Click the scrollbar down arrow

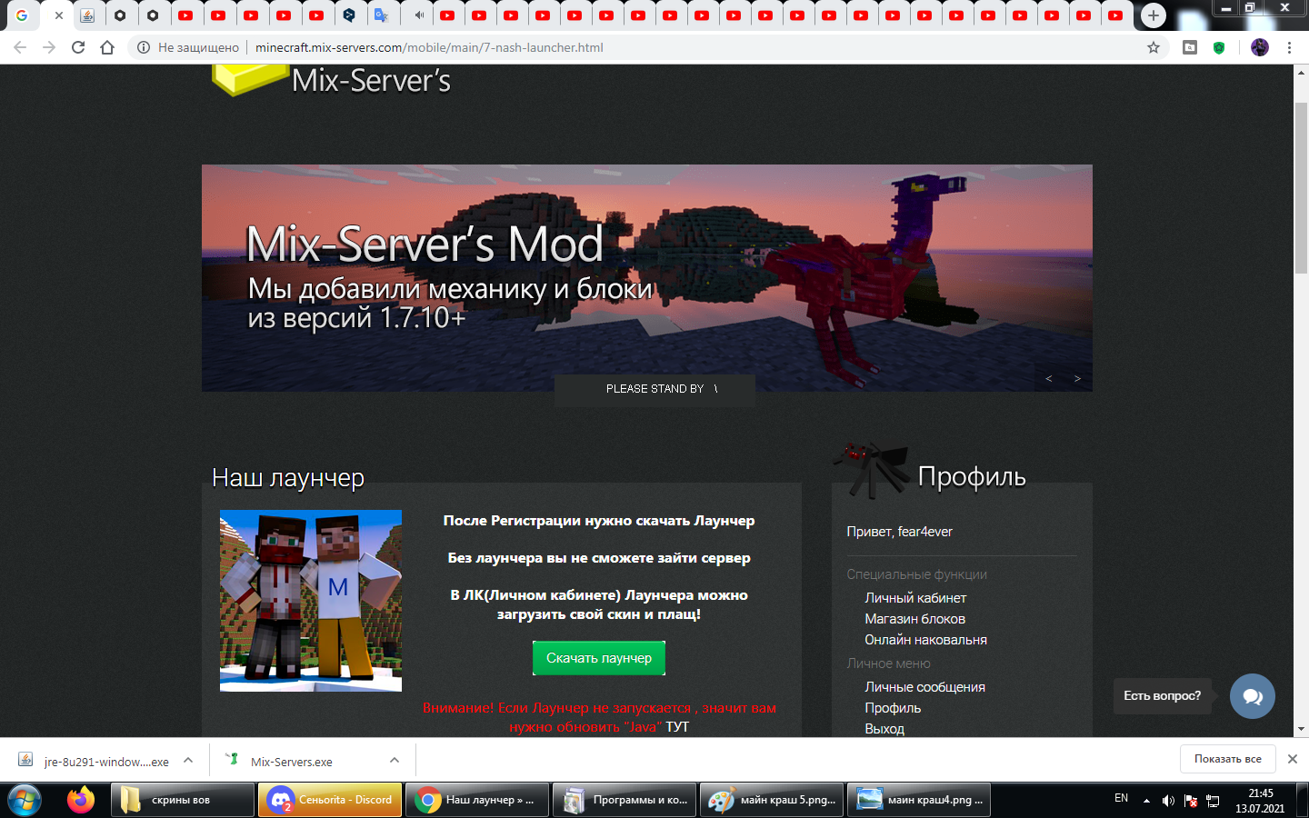1301,729
